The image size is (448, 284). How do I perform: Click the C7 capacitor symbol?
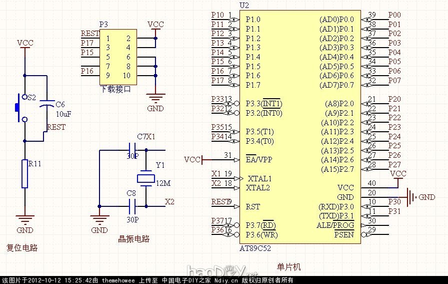tap(132, 149)
